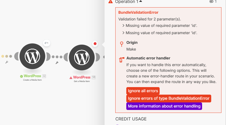The height and width of the screenshot is (125, 226).
Task: Click the module number 196 badge
Action: pos(94,77)
